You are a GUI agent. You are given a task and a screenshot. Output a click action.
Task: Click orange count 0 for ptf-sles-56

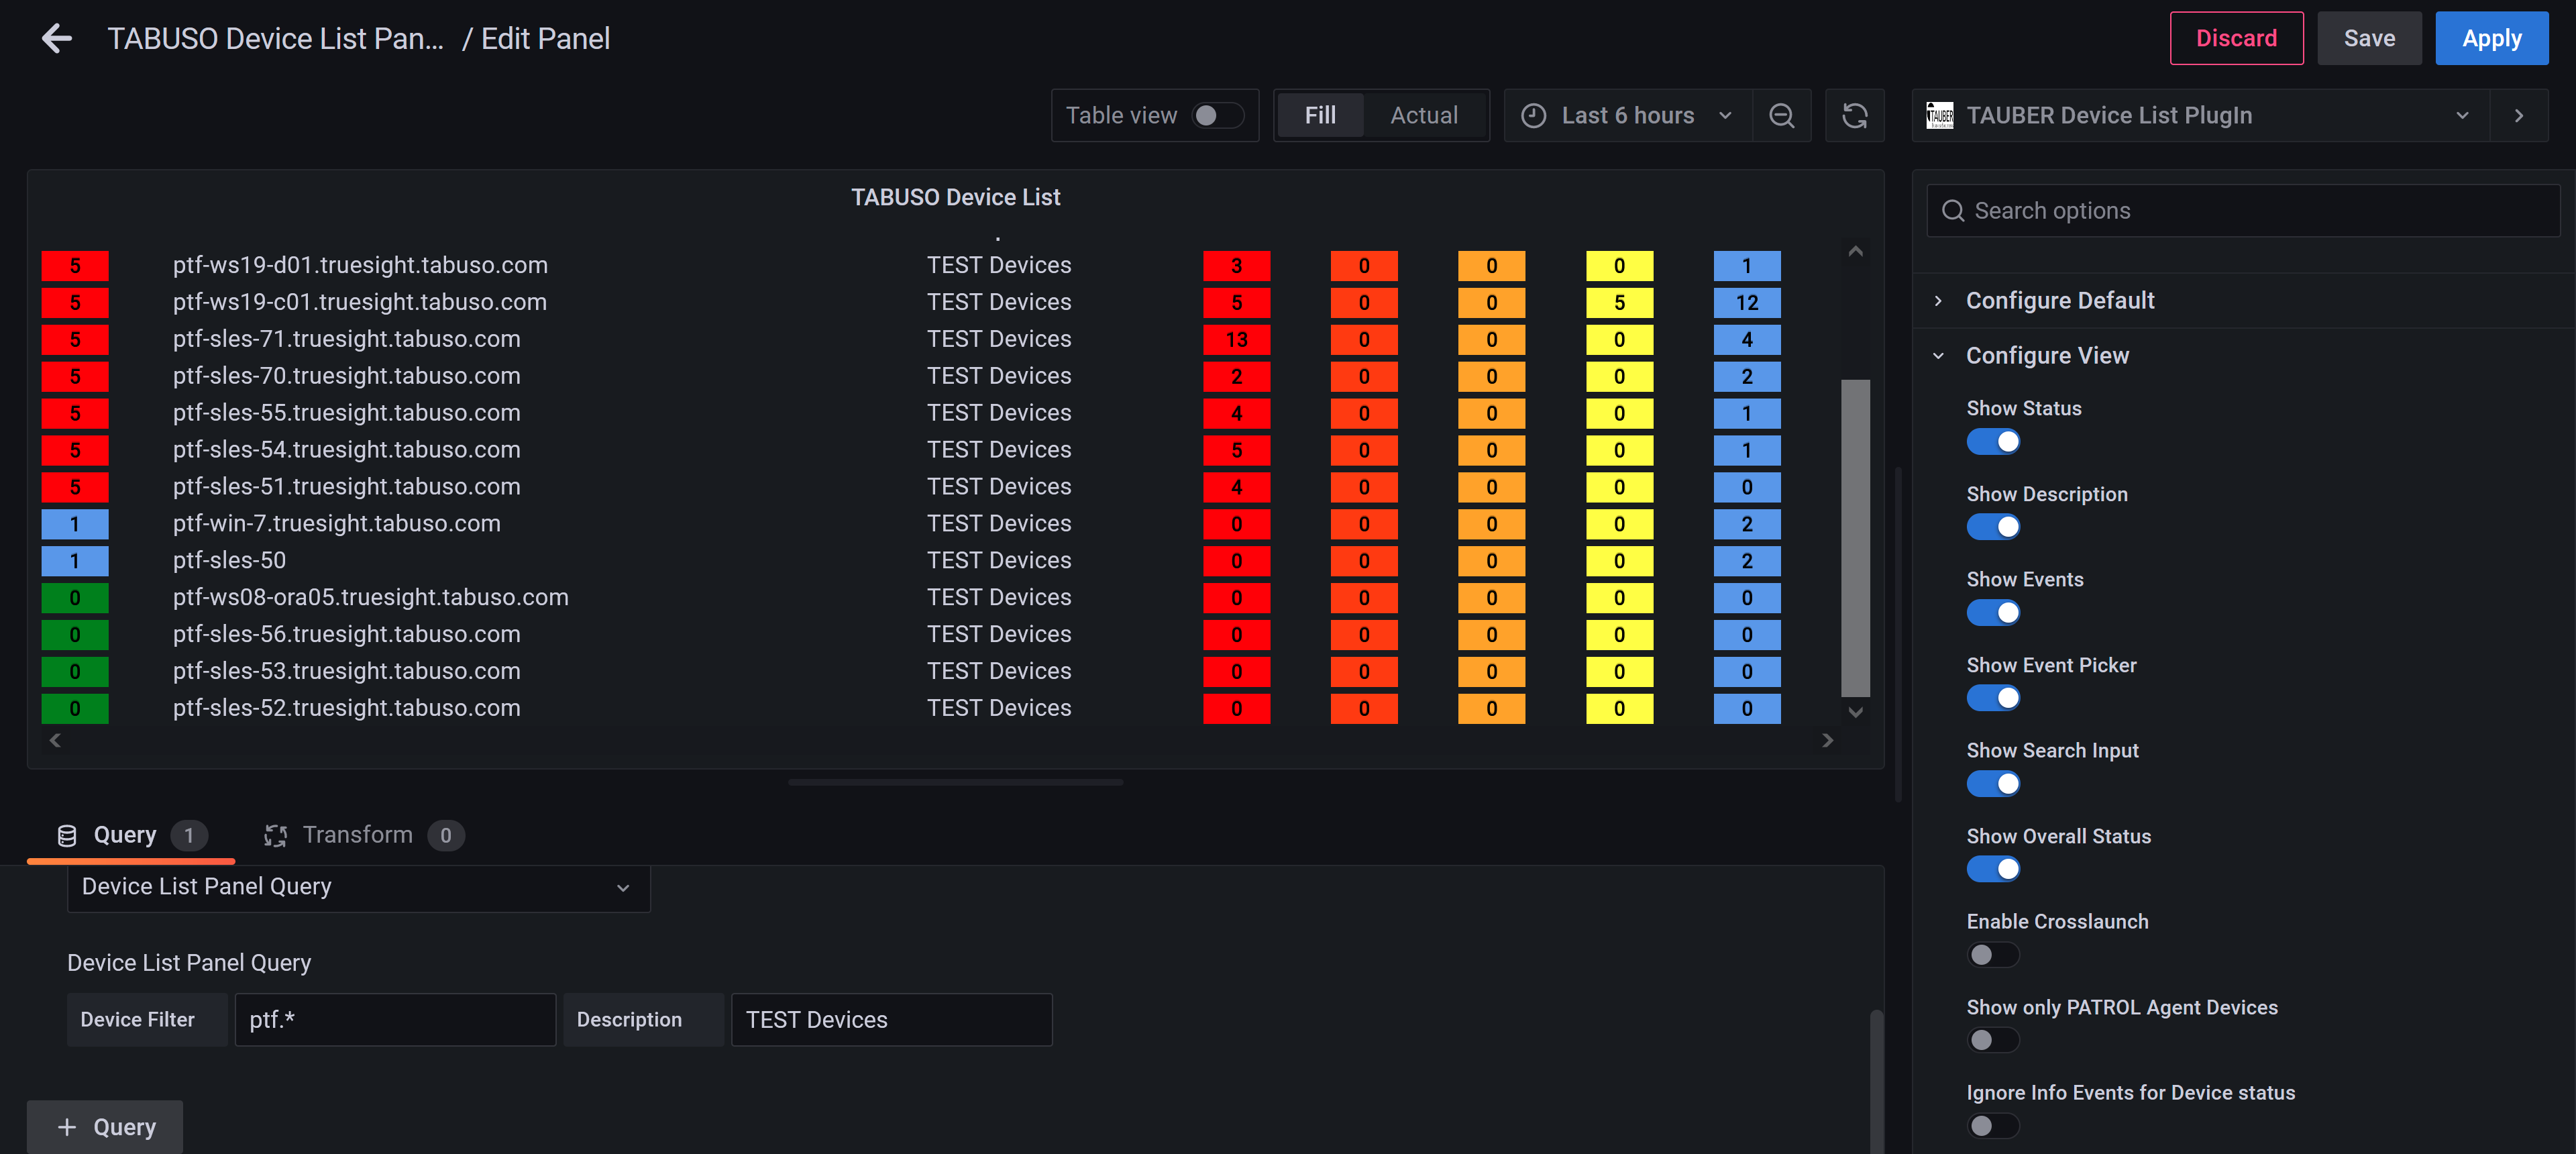click(1491, 635)
